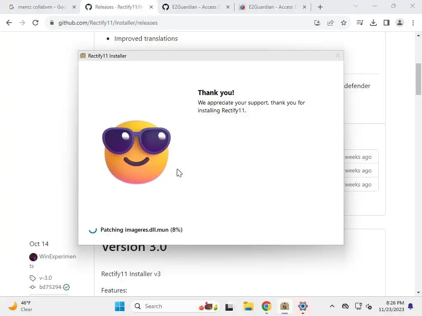Switch to second E2Guardian Access tab
Screen dimensions: 422x316
(272, 7)
